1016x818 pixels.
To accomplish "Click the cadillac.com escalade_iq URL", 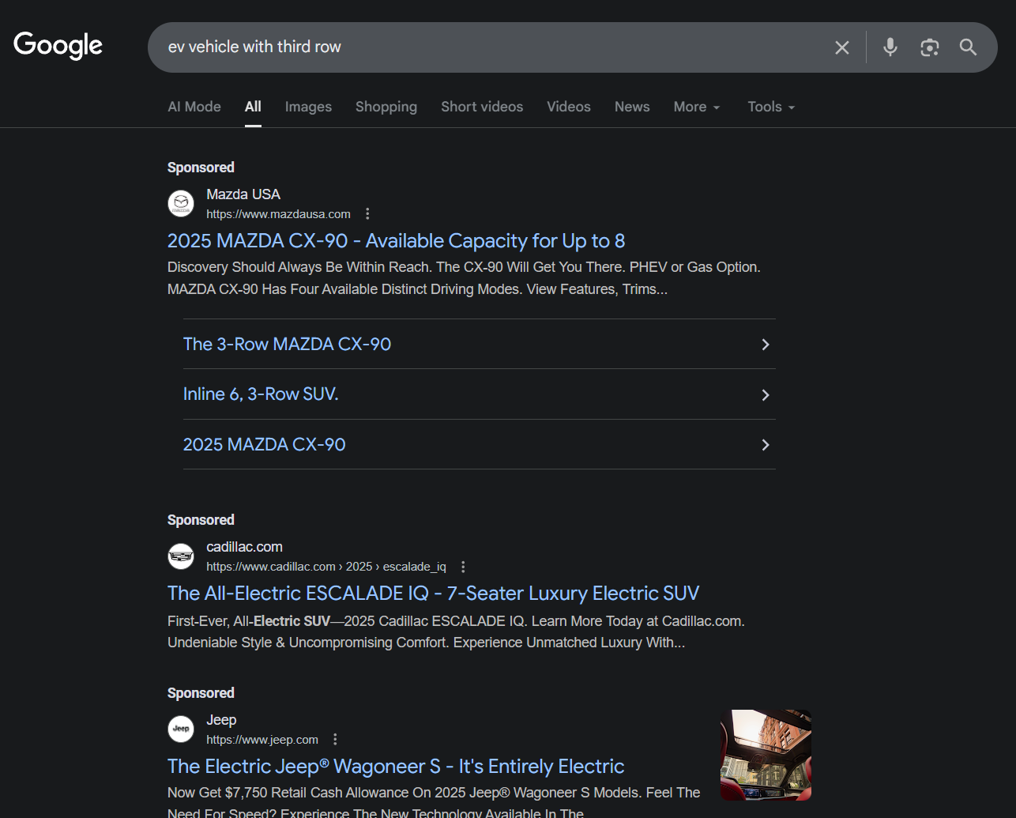I will (326, 567).
